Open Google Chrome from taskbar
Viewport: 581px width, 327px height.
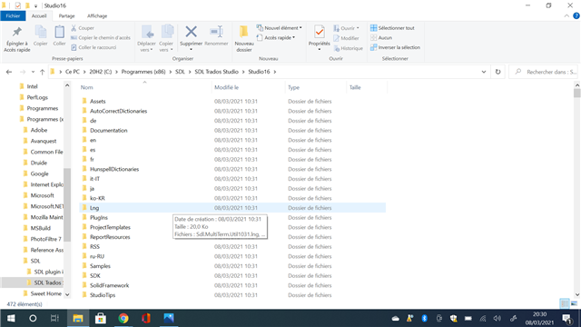tap(123, 318)
